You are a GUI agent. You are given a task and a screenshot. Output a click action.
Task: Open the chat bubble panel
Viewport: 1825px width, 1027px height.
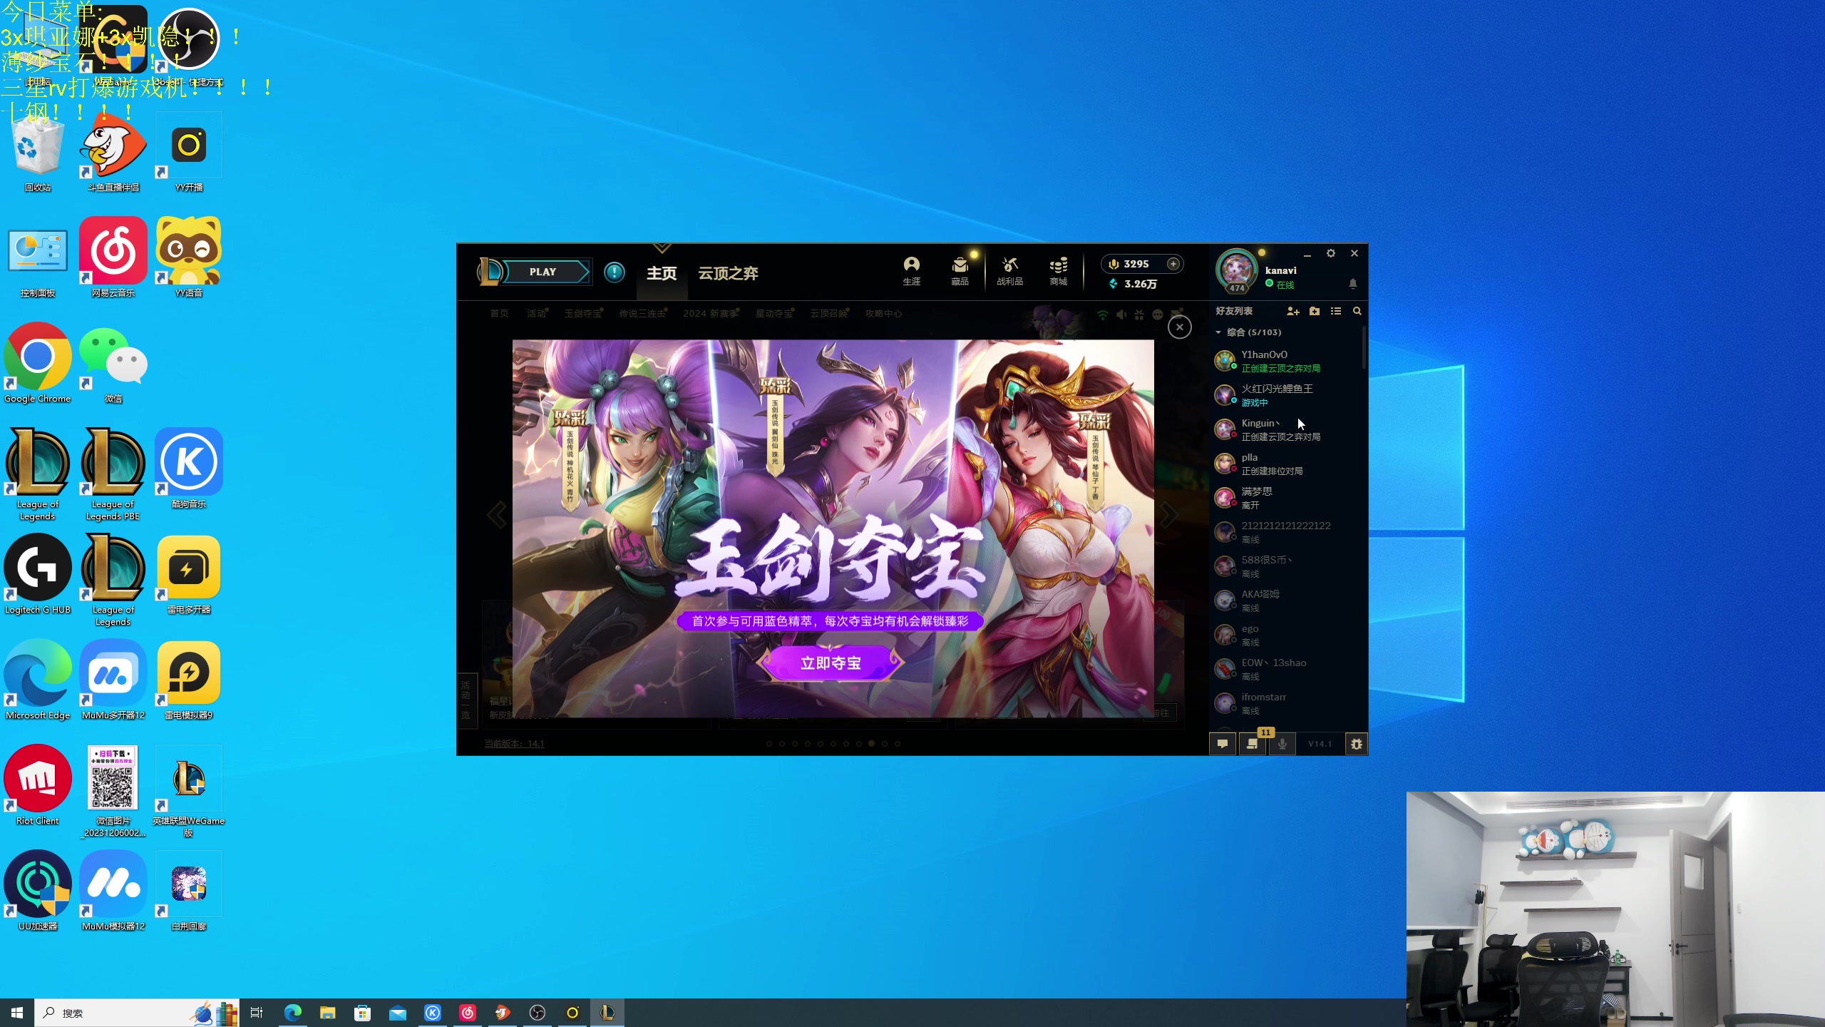tap(1223, 744)
